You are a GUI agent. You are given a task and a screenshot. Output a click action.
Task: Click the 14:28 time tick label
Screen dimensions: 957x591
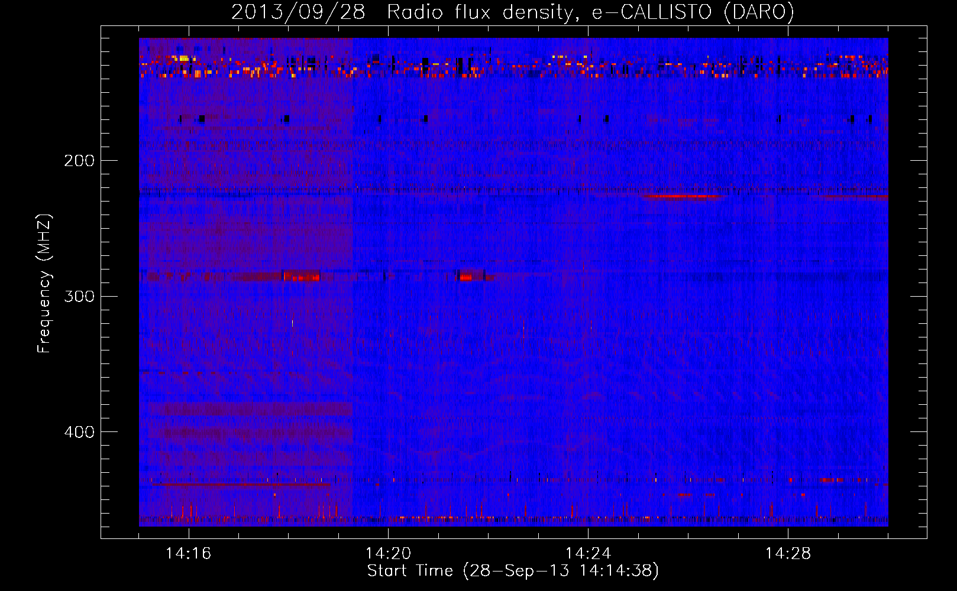pyautogui.click(x=788, y=553)
